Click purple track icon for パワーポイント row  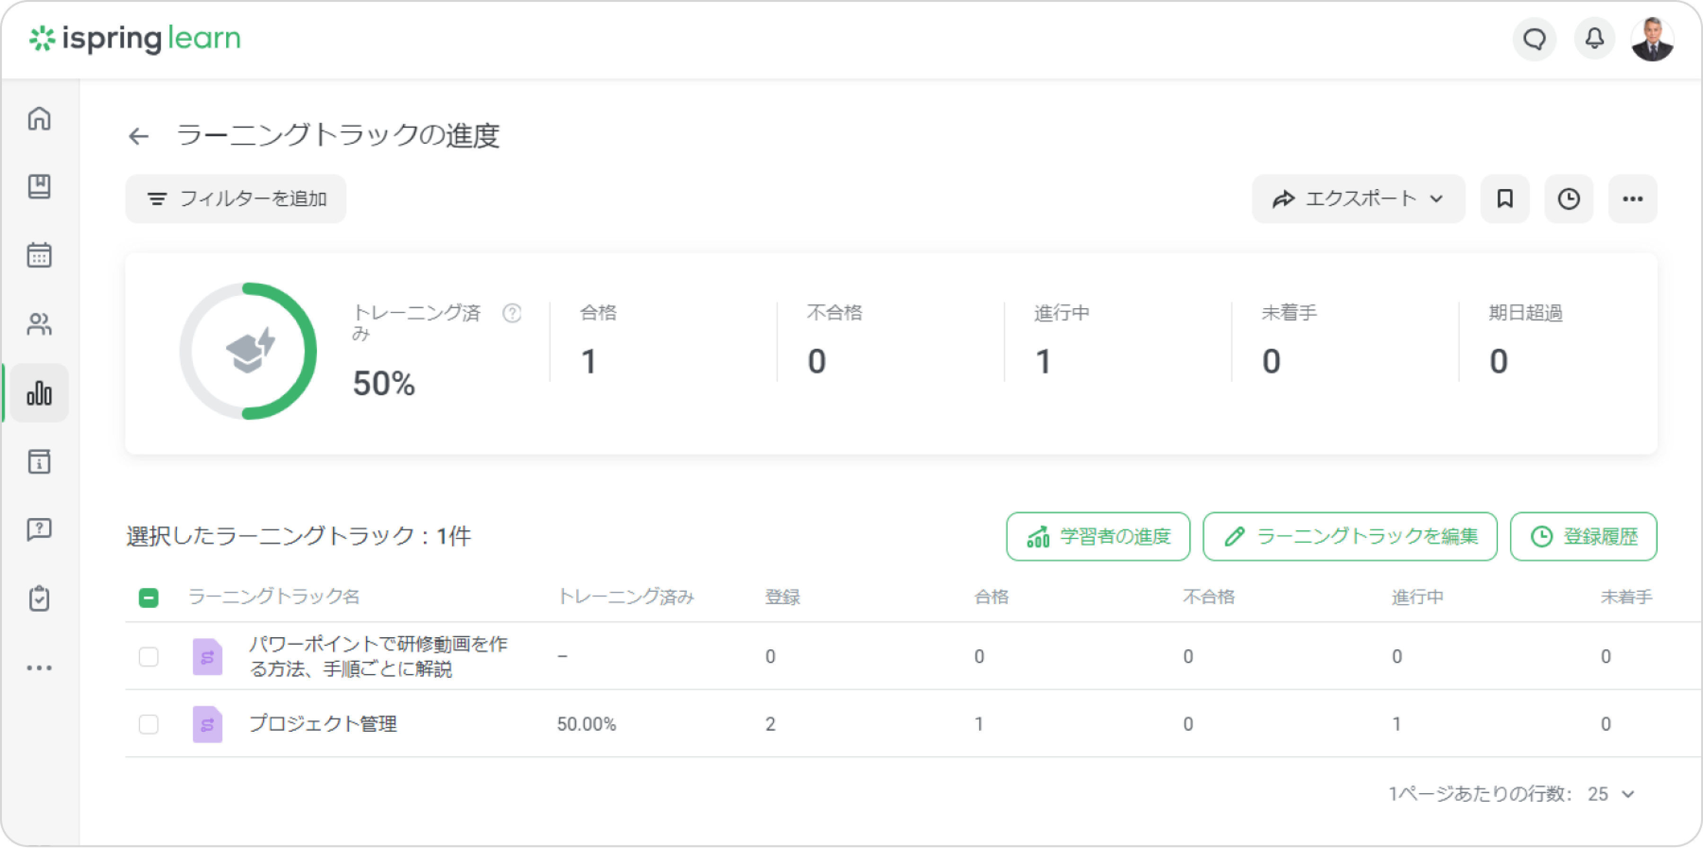[x=207, y=657]
